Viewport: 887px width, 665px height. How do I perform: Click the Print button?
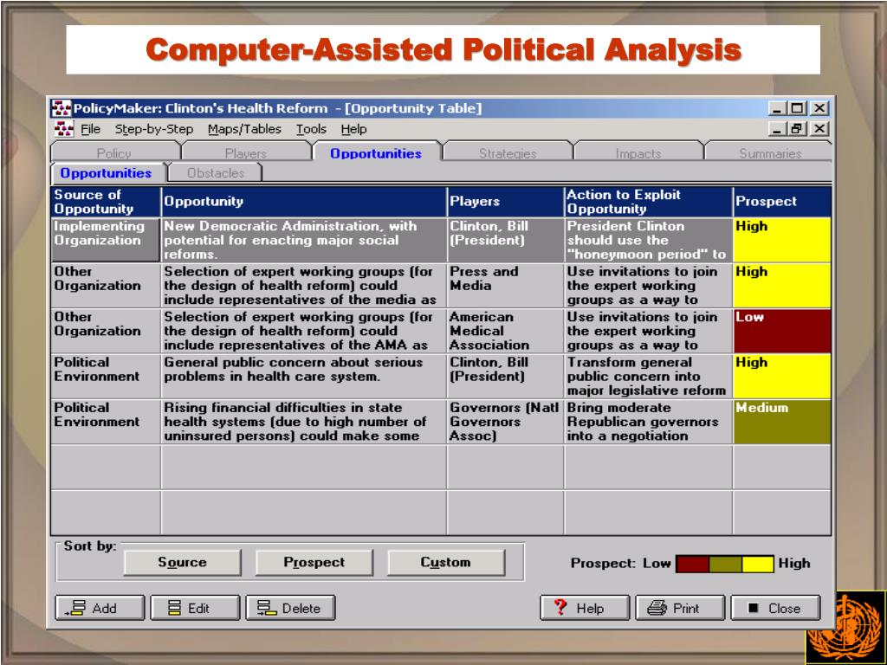(x=680, y=608)
